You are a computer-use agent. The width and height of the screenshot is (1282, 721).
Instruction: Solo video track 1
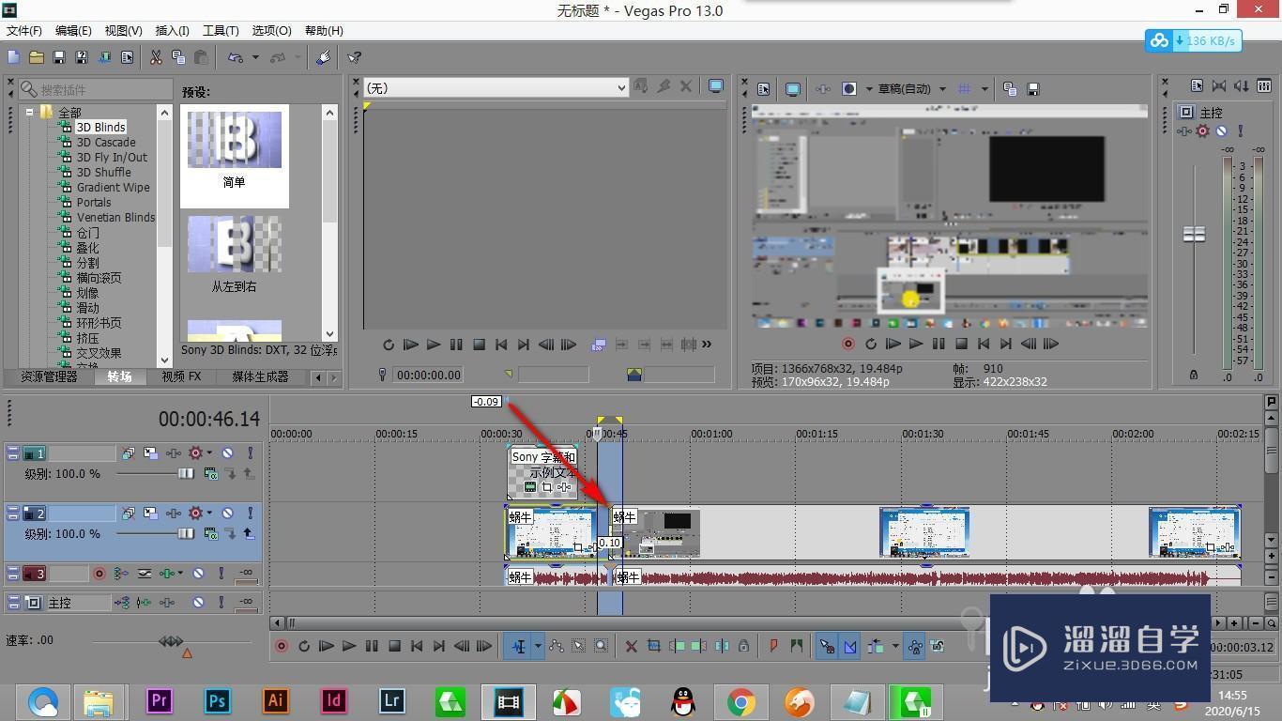click(x=251, y=453)
